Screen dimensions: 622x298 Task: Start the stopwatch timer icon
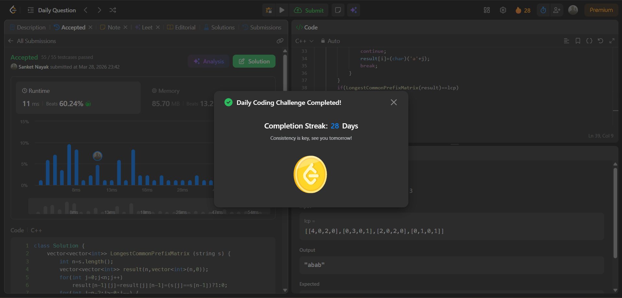pyautogui.click(x=543, y=10)
